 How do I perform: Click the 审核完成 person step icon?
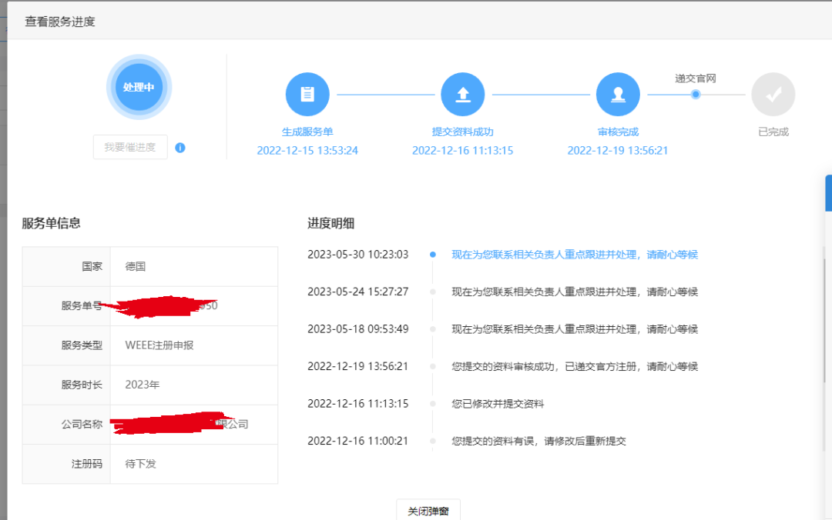pos(618,93)
